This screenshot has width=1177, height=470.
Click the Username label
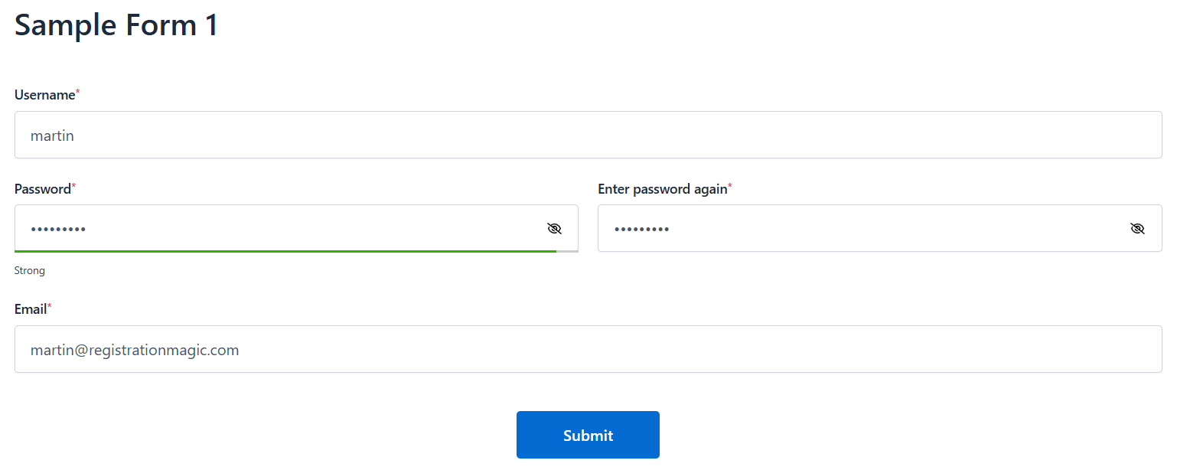tap(44, 95)
